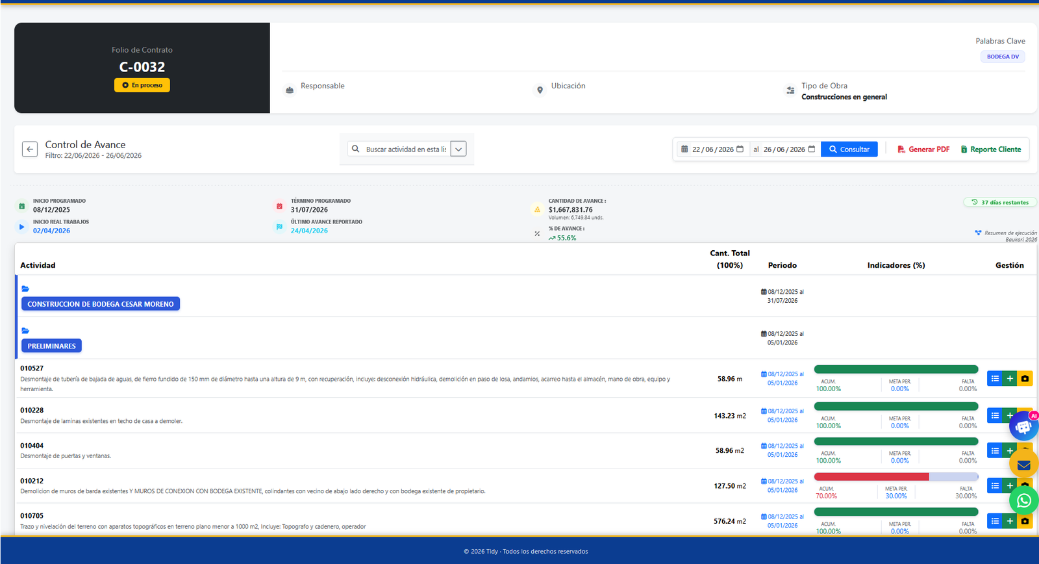This screenshot has width=1039, height=564.
Task: Open the yellow email floating button
Action: point(1024,465)
